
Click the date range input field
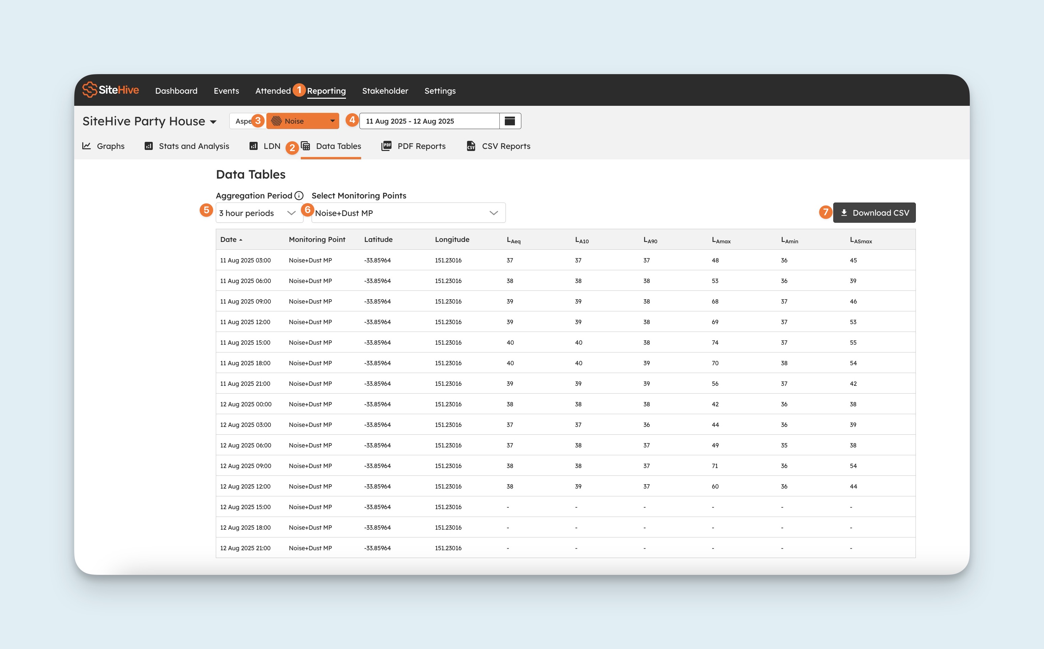point(430,121)
